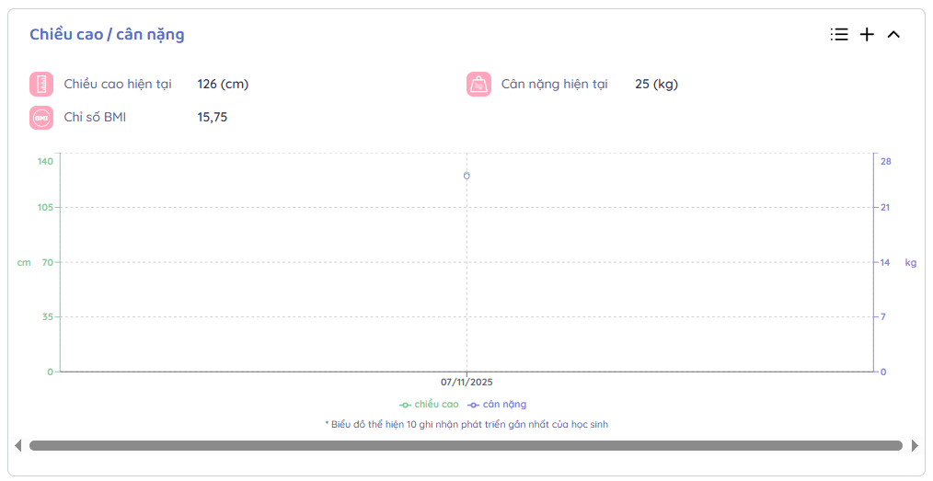Click the Chiều cao hiện tại label

tap(118, 85)
